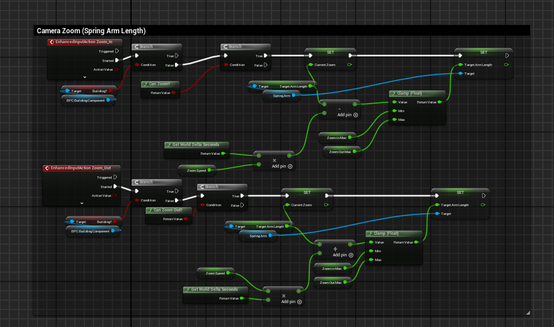Image resolution: width=554 pixels, height=327 pixels.
Task: Click the Triggered exec pin on Zoom_Out event
Action: tap(115, 178)
